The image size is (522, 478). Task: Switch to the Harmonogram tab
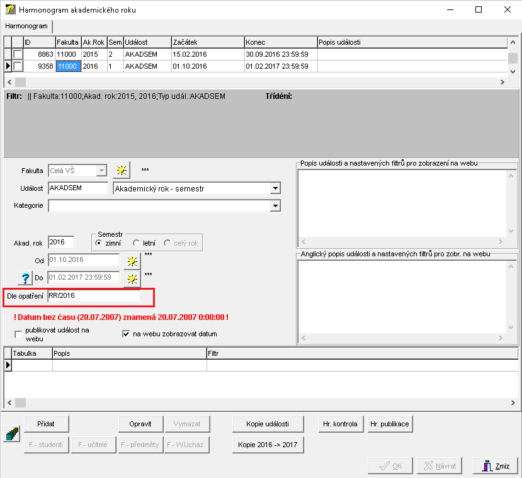26,26
